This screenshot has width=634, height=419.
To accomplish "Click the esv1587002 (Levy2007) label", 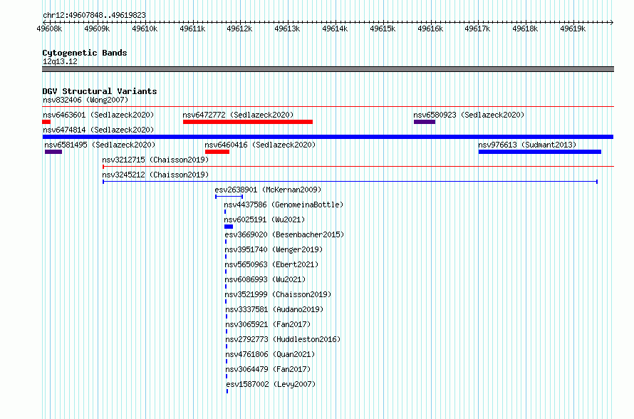I will tap(271, 384).
